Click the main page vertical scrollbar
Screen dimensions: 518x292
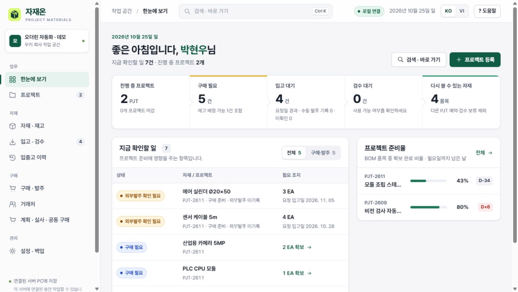tap(515, 124)
